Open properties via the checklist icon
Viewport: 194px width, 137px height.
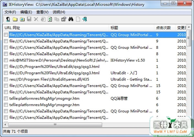[64, 19]
